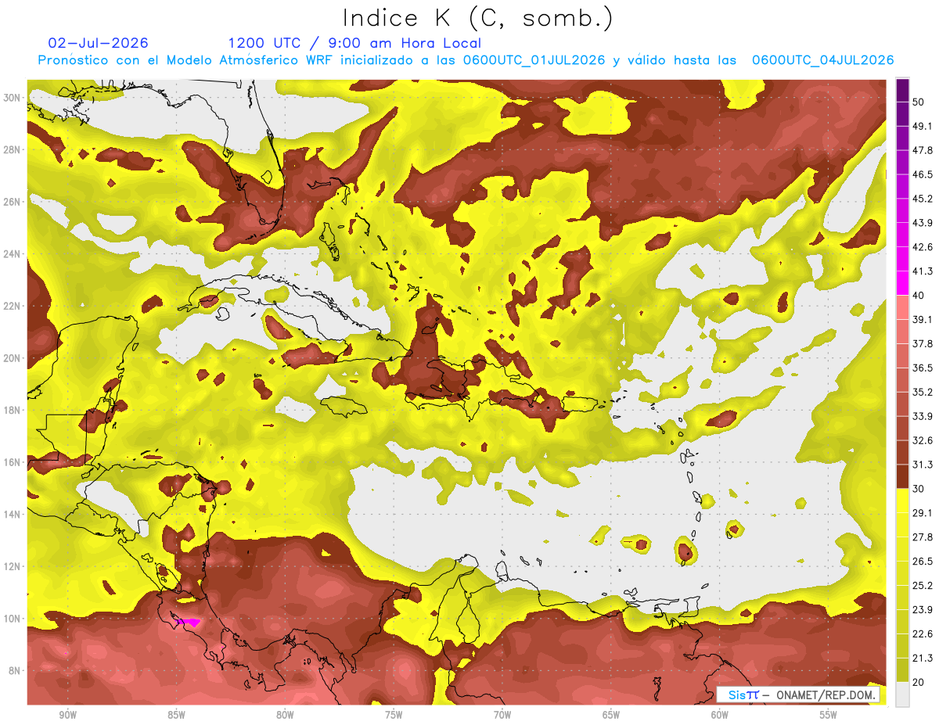This screenshot has height=725, width=939.
Task: Click valid-until time "0600UTC_04JUL2026"
Action: (822, 60)
